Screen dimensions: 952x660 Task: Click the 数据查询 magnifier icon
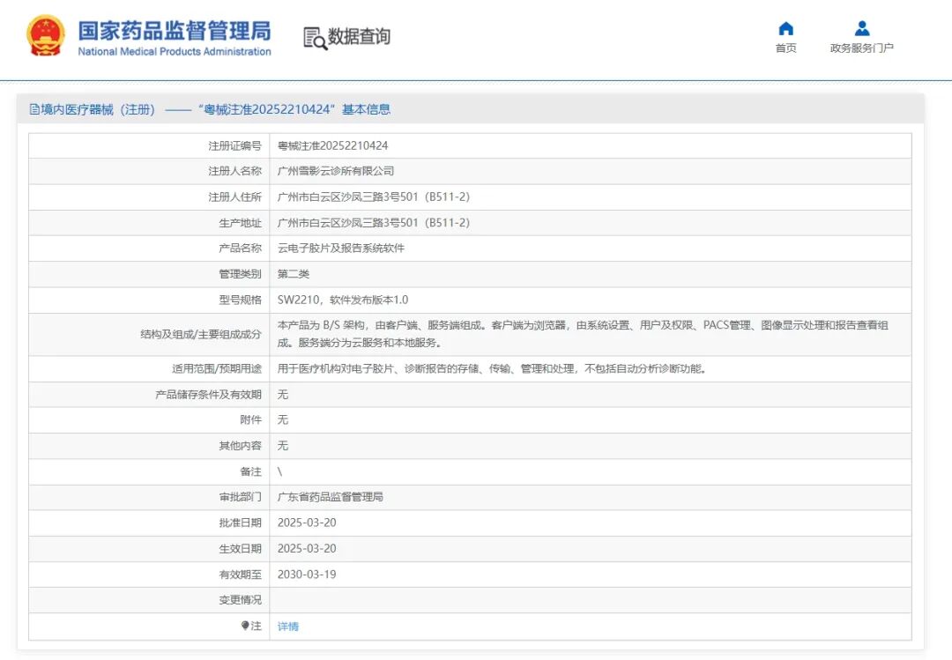[x=314, y=38]
